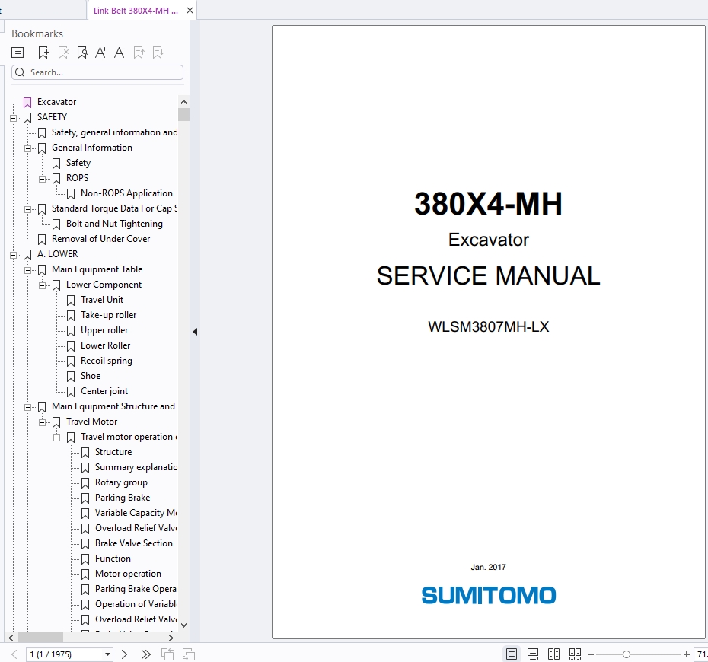Open the Recoil spring bookmark
The width and height of the screenshot is (708, 662).
pos(107,361)
